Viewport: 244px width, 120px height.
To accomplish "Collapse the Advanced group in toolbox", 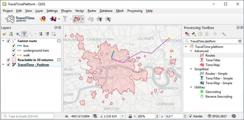I will point(191,51).
